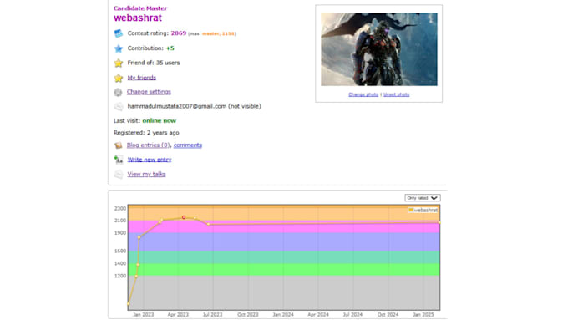Click the star icon beside My friends
Screen dimensions: 568x320
coord(119,78)
